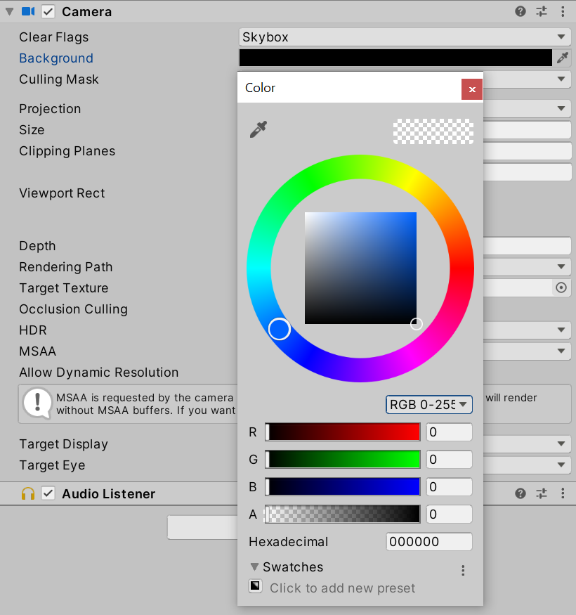This screenshot has height=615, width=576.
Task: Open the Audio Listener presets icon
Action: (x=542, y=493)
